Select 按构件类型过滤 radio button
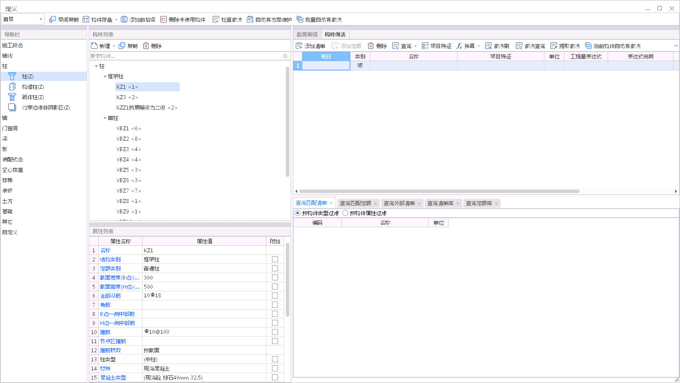 tap(298, 213)
